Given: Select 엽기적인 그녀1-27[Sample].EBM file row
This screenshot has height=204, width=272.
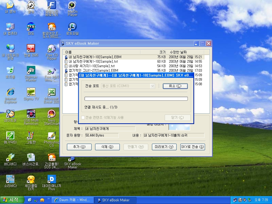Looking at the screenshot, I should click(134, 71).
